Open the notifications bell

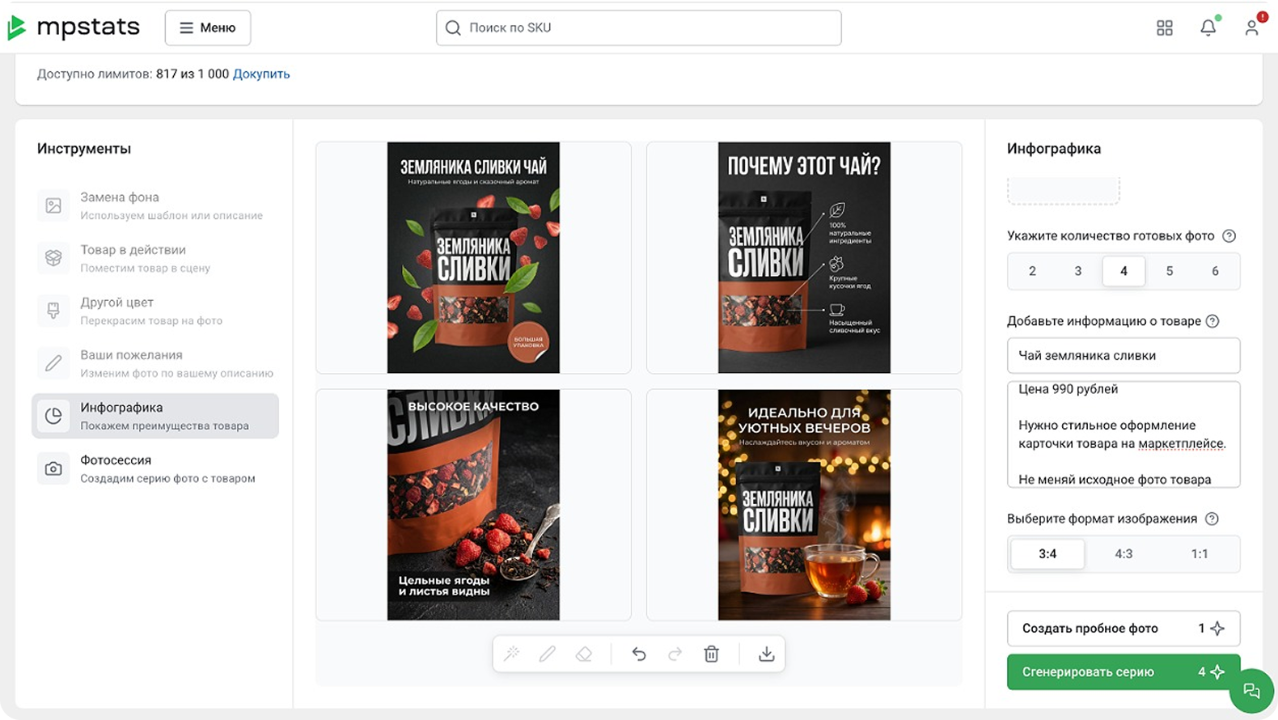(1208, 28)
